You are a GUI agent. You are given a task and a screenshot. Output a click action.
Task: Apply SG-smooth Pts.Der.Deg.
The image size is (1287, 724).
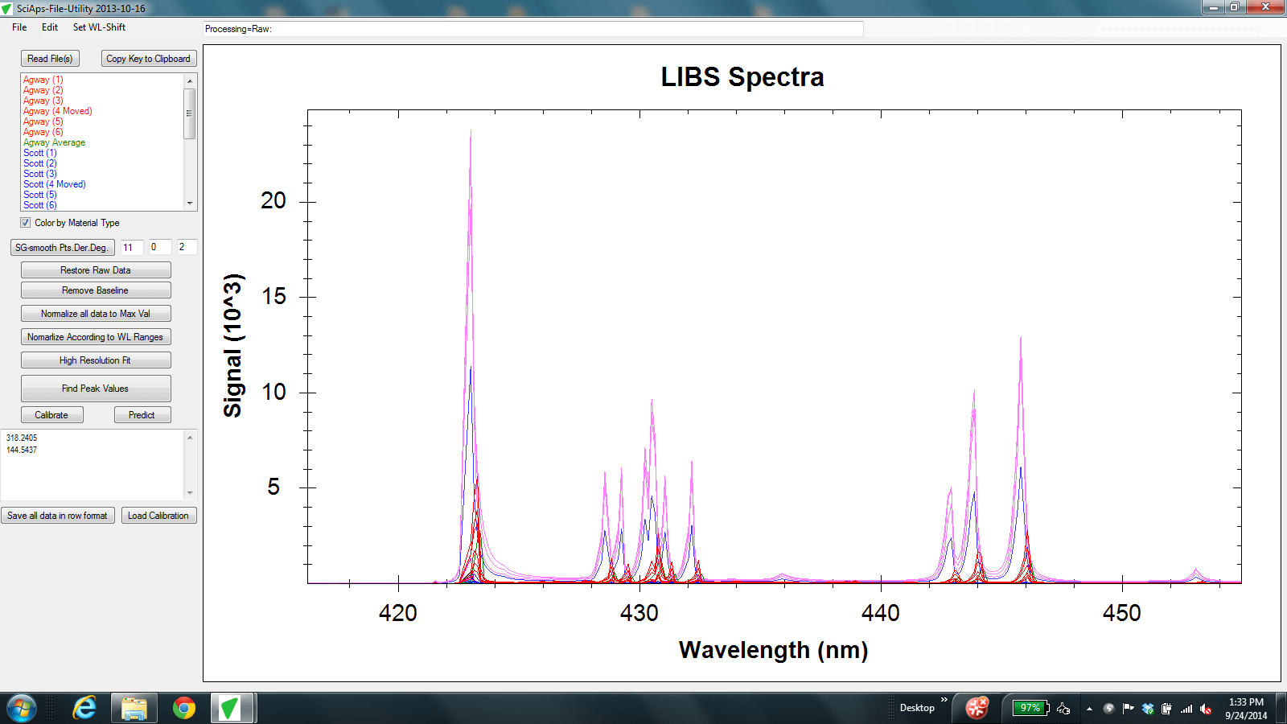[x=62, y=248]
